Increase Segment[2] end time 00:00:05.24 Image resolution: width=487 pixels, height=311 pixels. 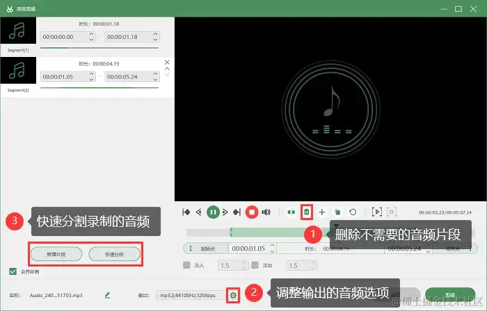pos(155,74)
